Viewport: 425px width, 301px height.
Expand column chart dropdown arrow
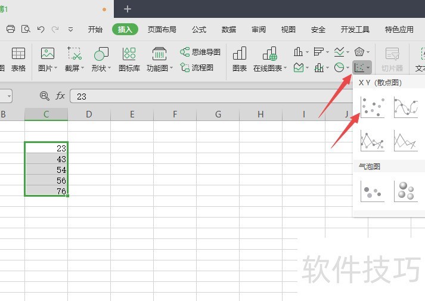click(x=307, y=52)
